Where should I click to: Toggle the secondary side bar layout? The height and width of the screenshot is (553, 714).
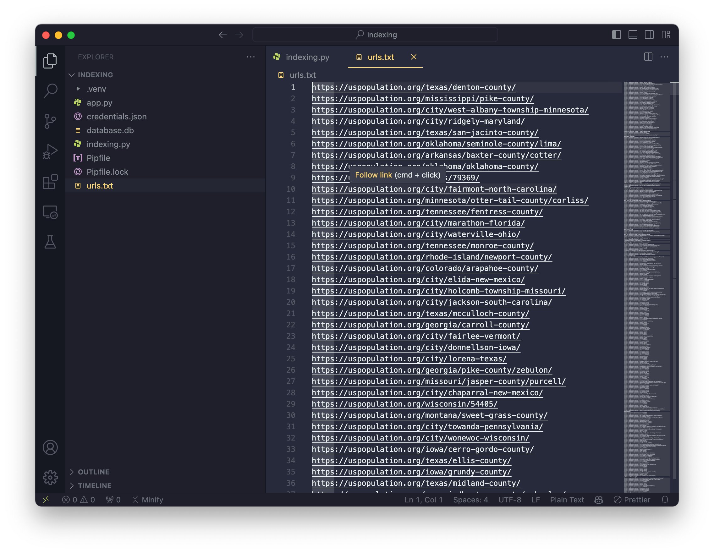tap(649, 35)
